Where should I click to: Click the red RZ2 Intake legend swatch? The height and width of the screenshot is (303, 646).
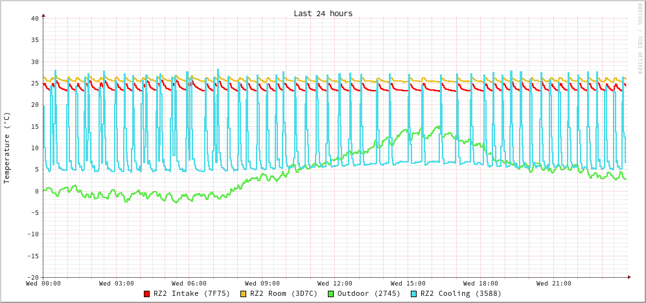tap(146, 294)
